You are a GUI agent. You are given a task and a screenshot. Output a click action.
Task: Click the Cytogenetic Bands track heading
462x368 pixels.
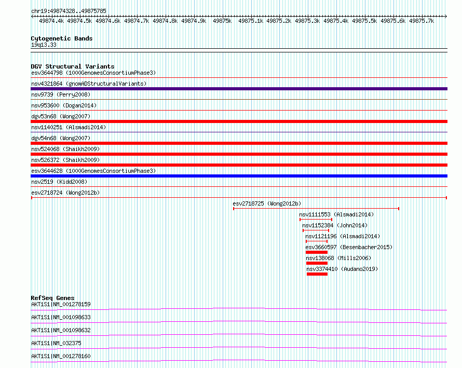pos(62,38)
